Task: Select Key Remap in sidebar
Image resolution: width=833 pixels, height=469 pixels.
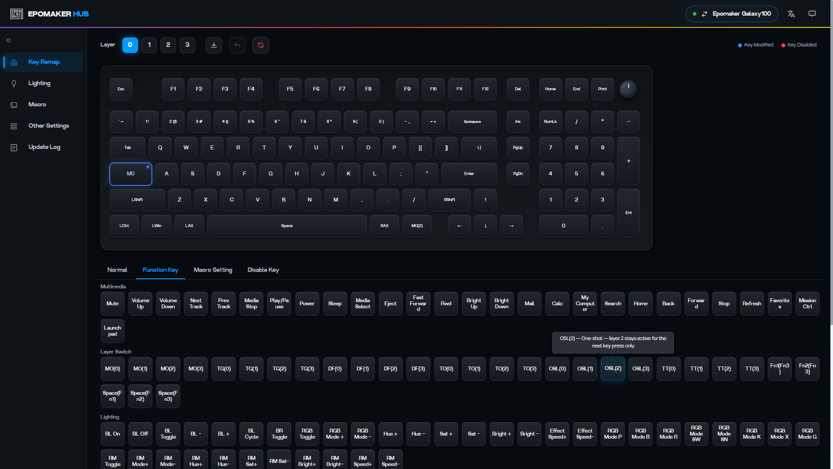Action: [43, 62]
